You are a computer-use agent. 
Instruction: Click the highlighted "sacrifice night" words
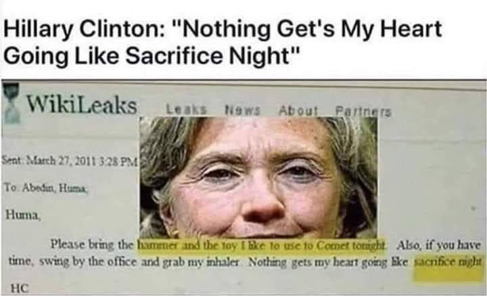click(x=448, y=262)
